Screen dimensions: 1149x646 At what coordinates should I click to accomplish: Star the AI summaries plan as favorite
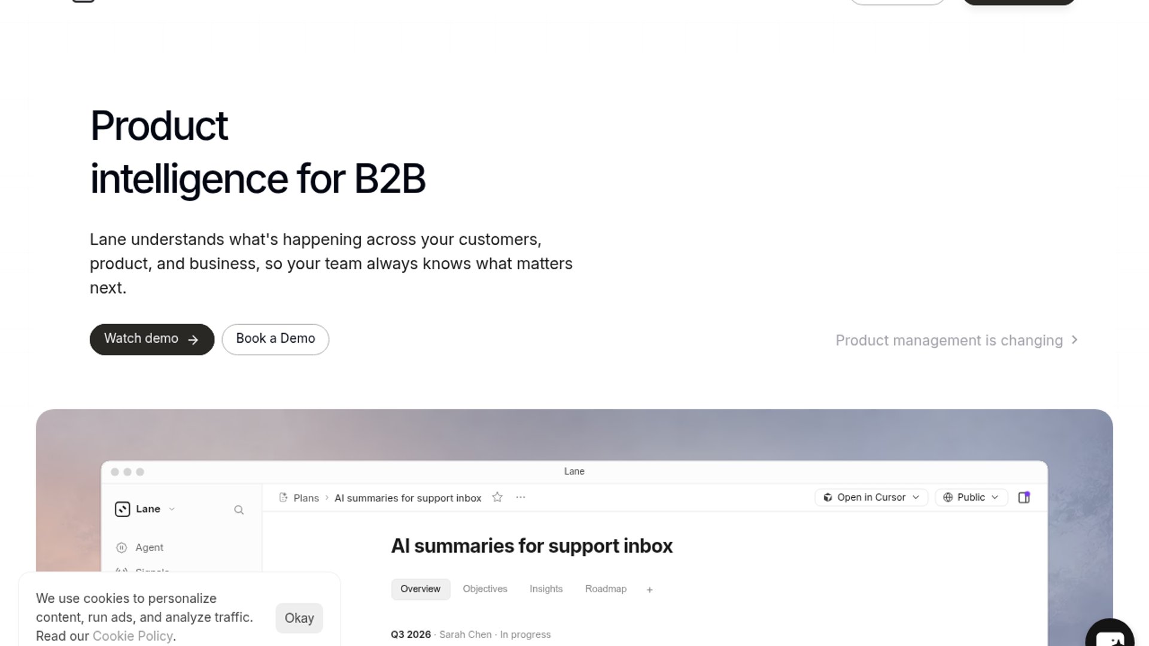(x=497, y=497)
